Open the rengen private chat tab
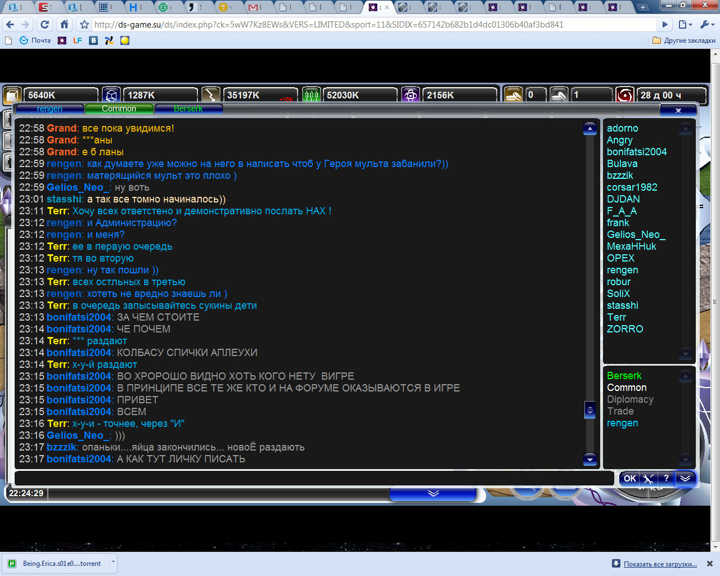The height and width of the screenshot is (576, 720). (x=49, y=109)
